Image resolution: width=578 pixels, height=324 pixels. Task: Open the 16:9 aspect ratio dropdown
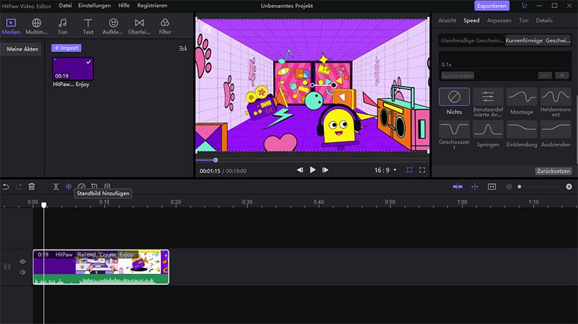point(385,170)
